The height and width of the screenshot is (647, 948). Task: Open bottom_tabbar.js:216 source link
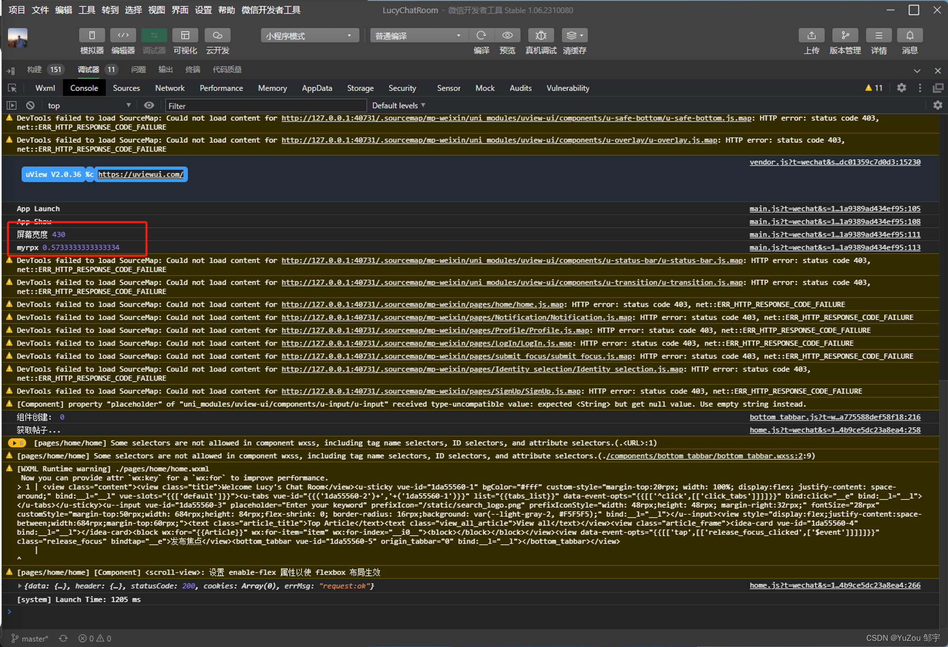(835, 417)
